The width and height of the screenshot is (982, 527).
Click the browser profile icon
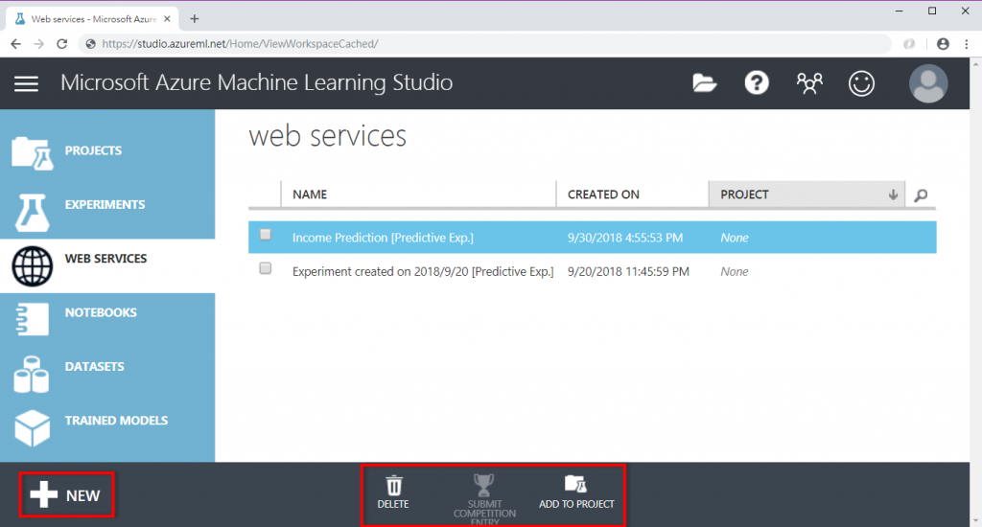[943, 44]
